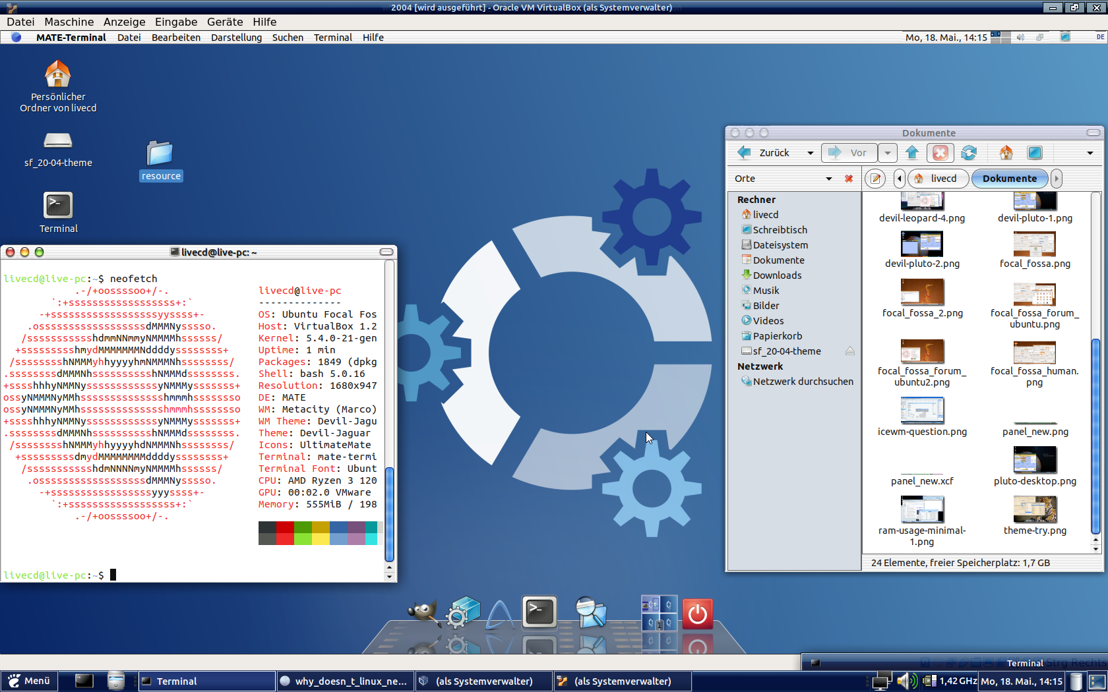This screenshot has width=1108, height=692.
Task: Open Schreibtisch in the sidebar
Action: [x=780, y=230]
